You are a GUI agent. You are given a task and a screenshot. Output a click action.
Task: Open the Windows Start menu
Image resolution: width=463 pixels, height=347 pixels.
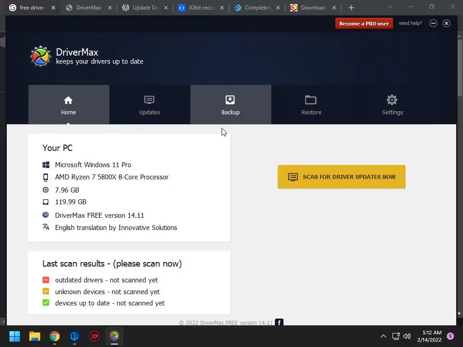(x=14, y=336)
